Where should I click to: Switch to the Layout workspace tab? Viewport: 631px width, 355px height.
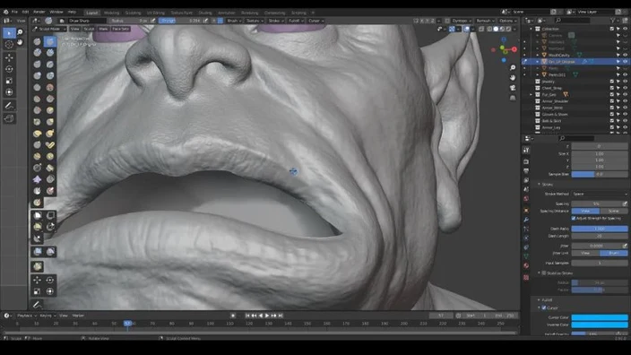(92, 13)
